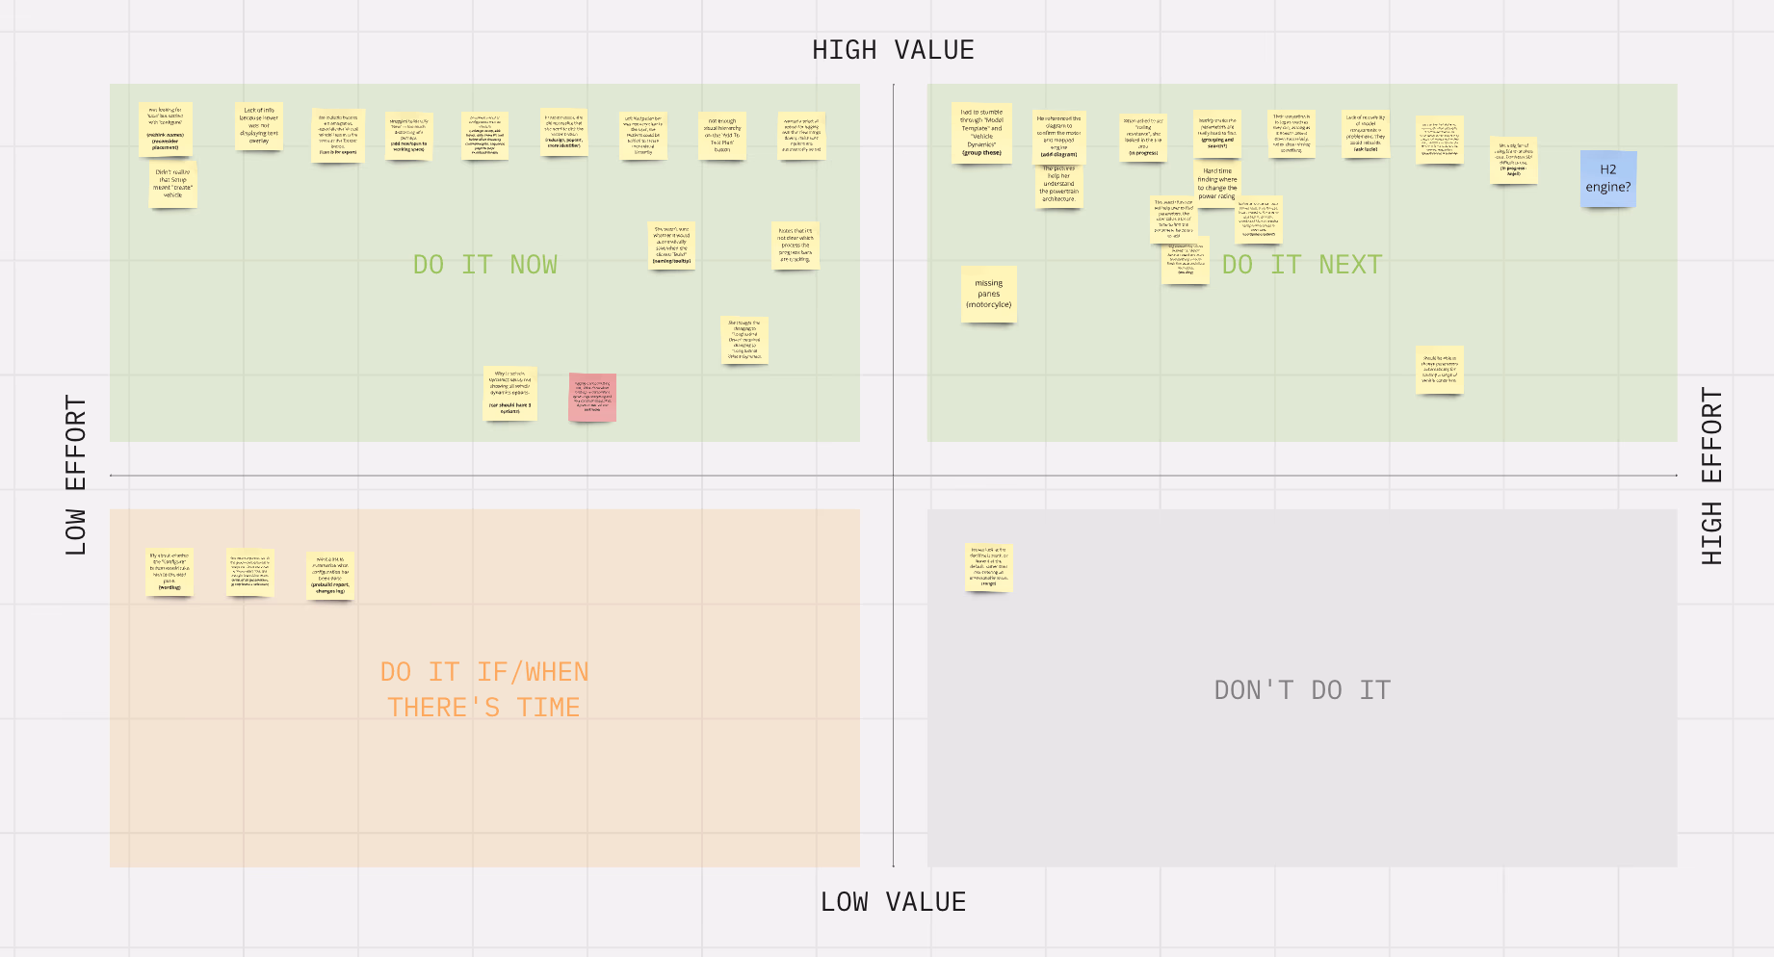Select the 'DON'T DO IT' quadrant label
This screenshot has height=957, width=1774.
pyautogui.click(x=1301, y=690)
